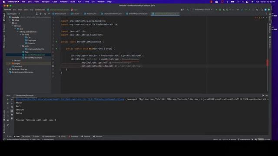
Task: Collapse all icon in Project panel header
Action: (40, 14)
